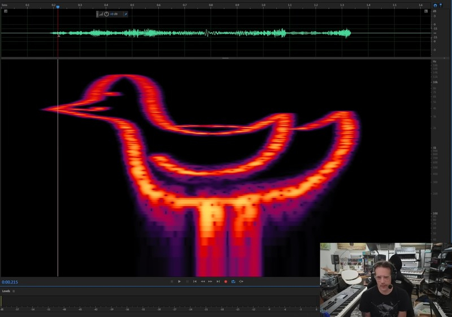Viewport: 452px width, 317px height.
Task: Select the Levels panel tab
Action: click(x=6, y=291)
